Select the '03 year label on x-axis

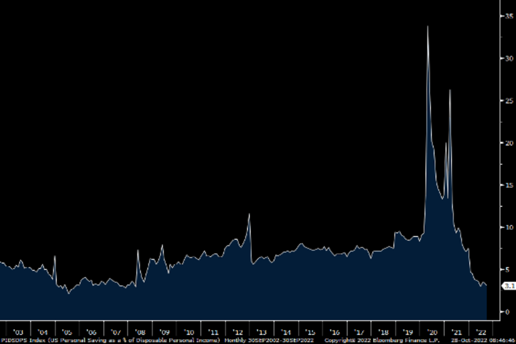[18, 332]
